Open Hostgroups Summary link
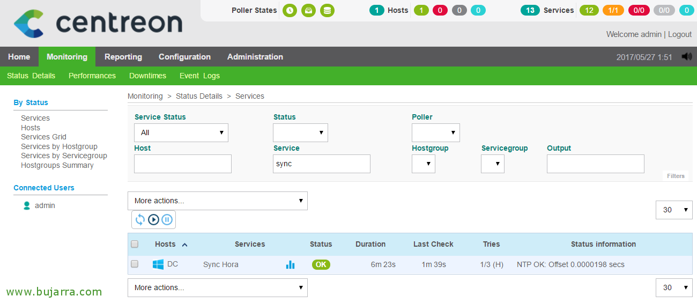 57,165
